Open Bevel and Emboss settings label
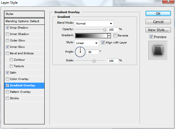 [x=22, y=53]
